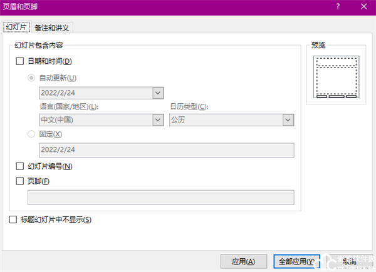Choose the 固定 radio option

click(31, 134)
